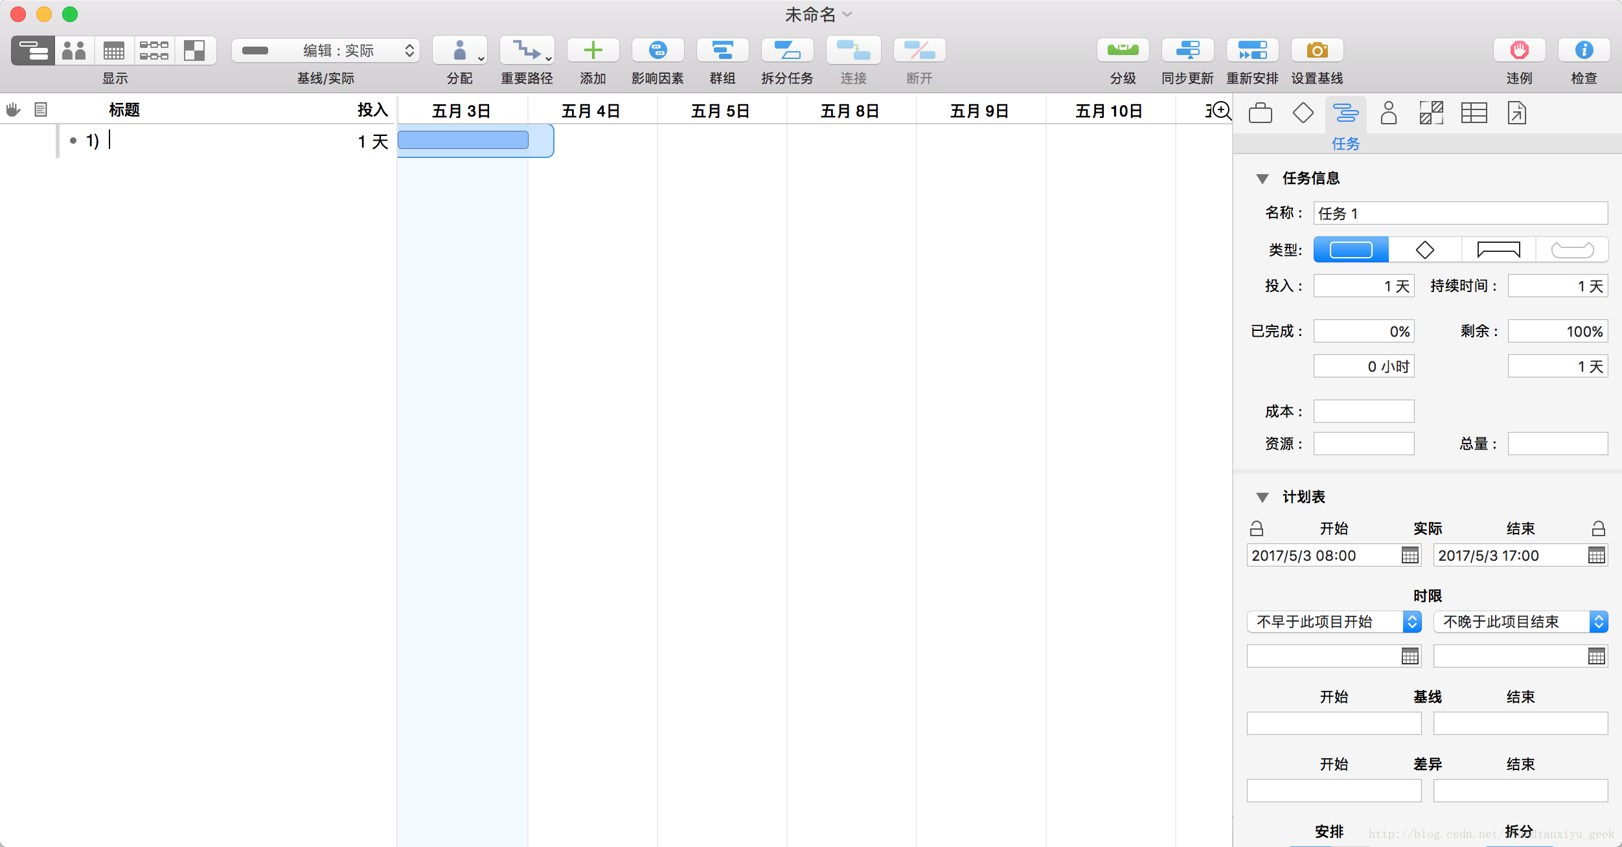Run resource leveling with 分级

coord(1123,50)
